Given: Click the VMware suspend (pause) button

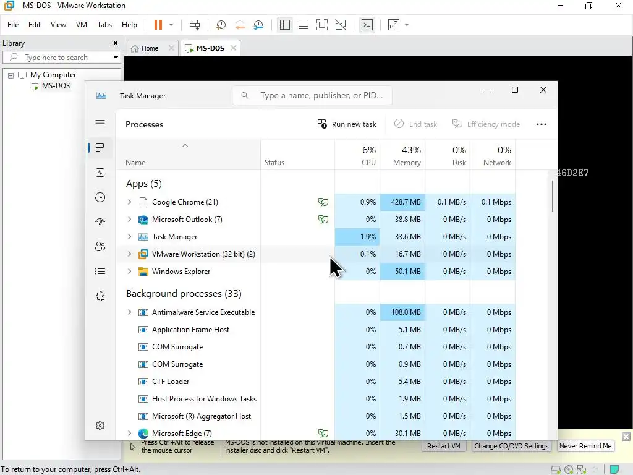Looking at the screenshot, I should 158,25.
